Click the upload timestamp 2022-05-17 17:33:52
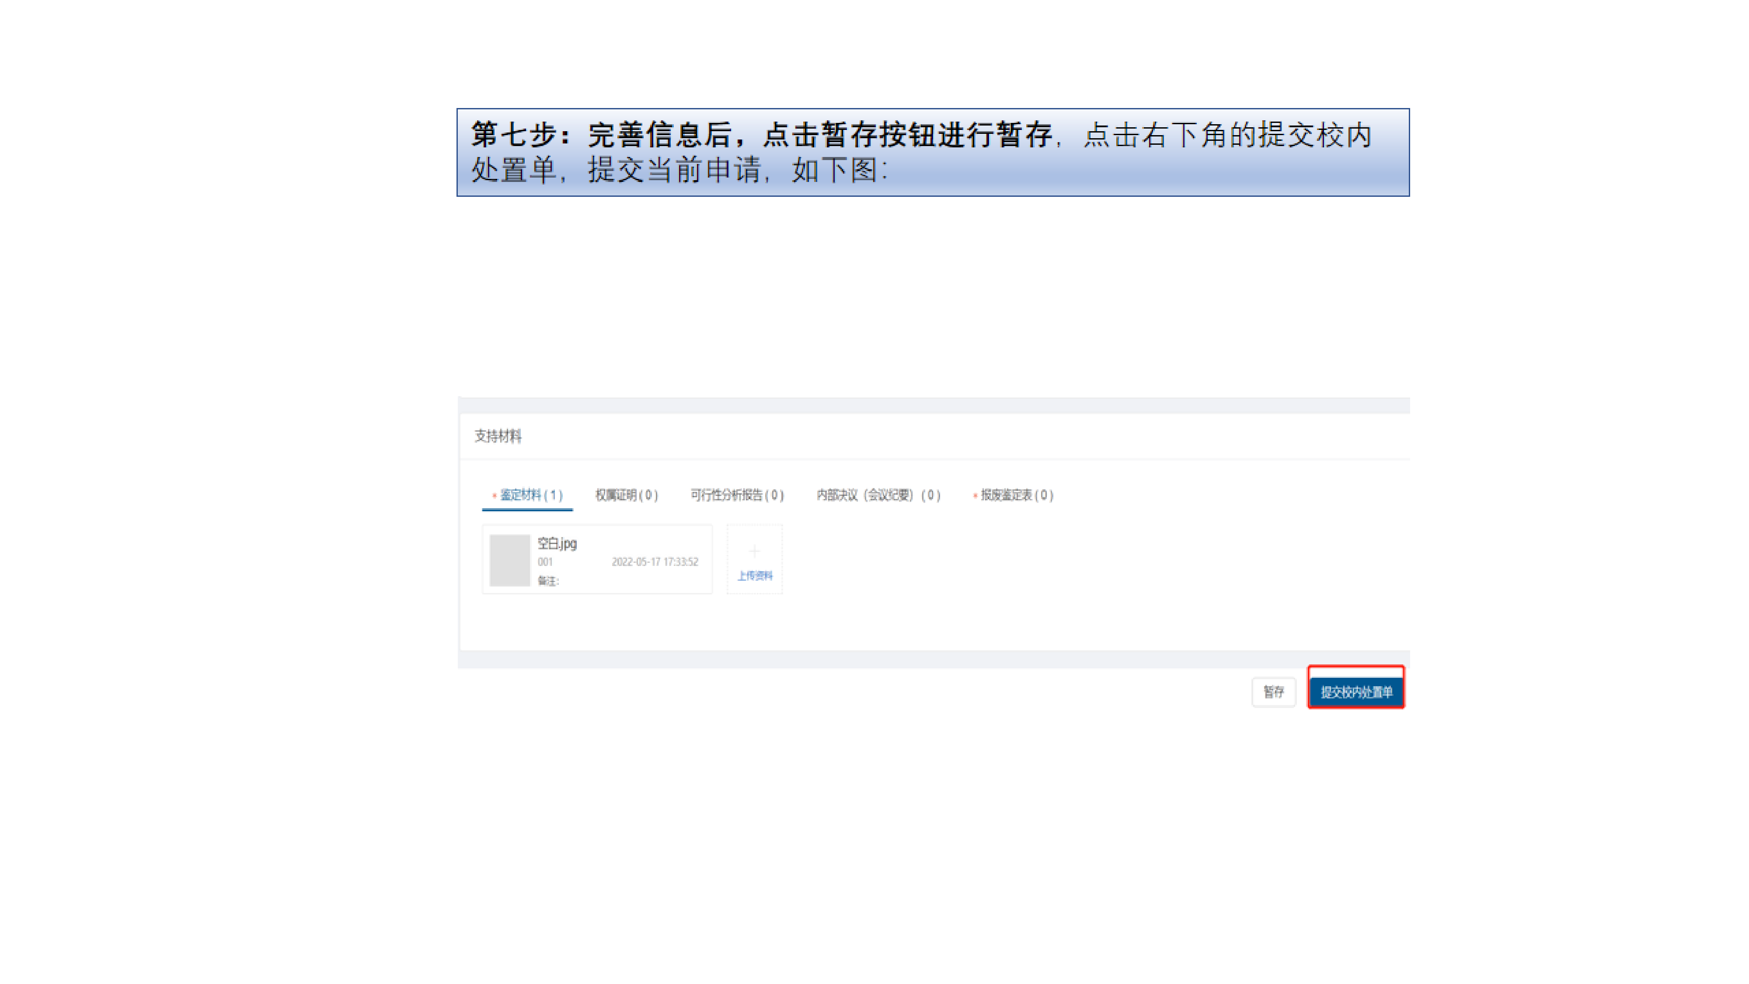This screenshot has height=984, width=1749. [655, 562]
